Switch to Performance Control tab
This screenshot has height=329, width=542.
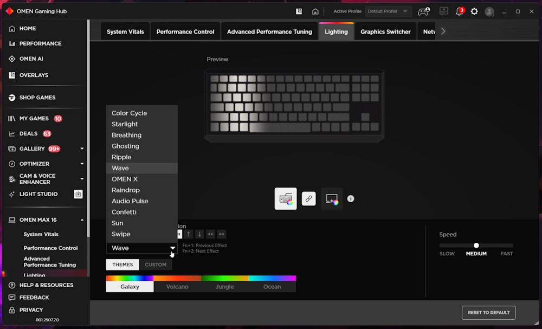point(185,31)
